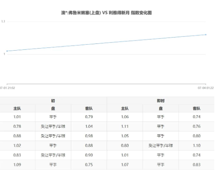The height and width of the screenshot is (173, 216).
Task: Click the live odds value 1.07
Action: 125,165
